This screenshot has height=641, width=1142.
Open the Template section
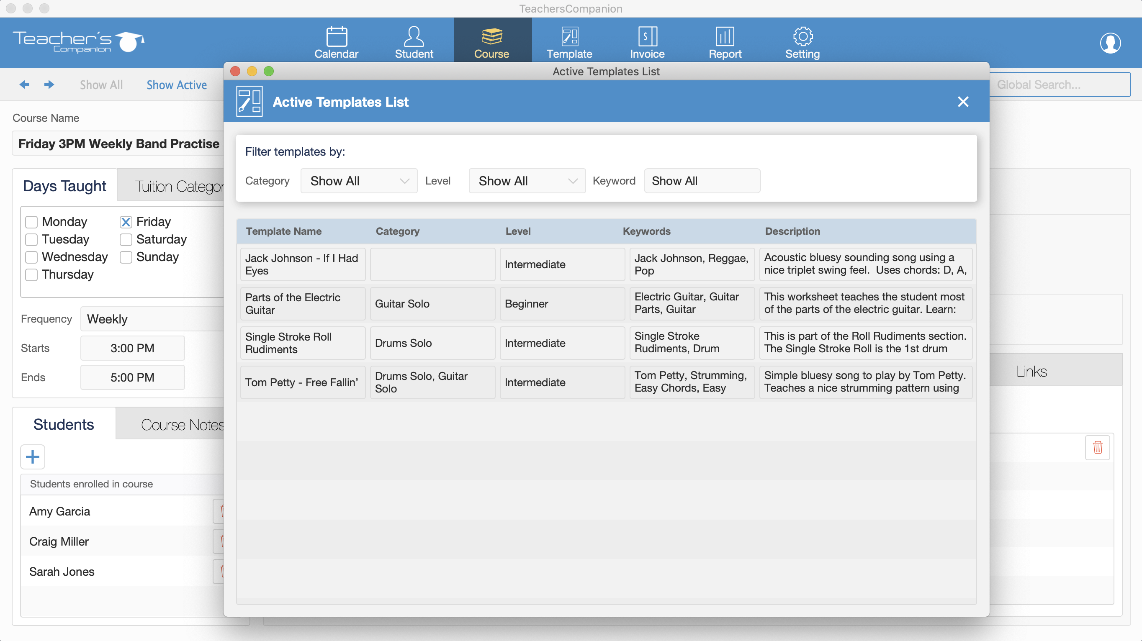tap(569, 42)
